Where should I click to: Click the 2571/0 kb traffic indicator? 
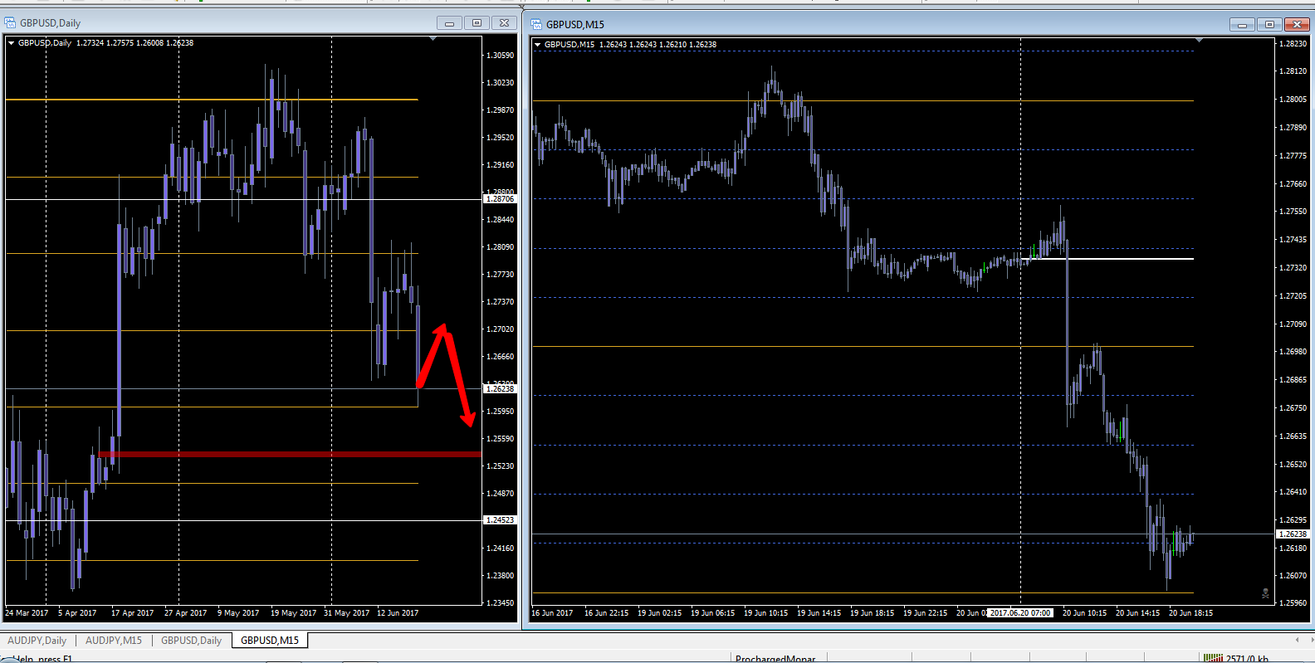click(x=1248, y=659)
